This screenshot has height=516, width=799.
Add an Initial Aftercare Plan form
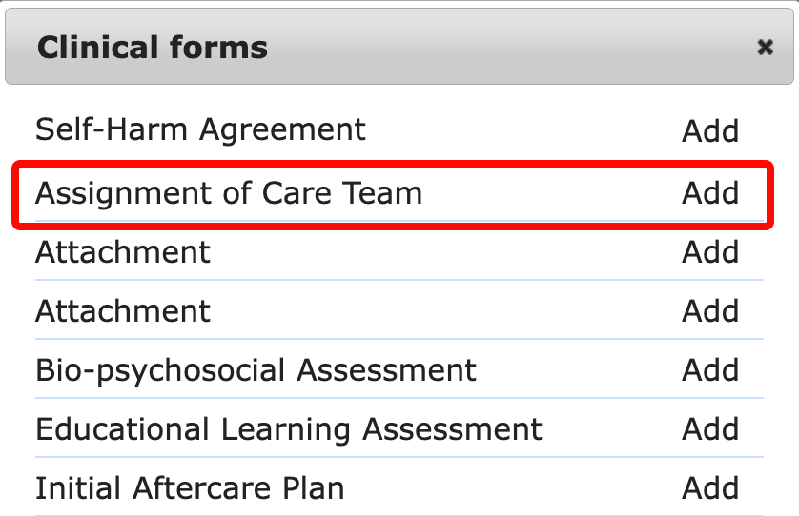pos(710,488)
